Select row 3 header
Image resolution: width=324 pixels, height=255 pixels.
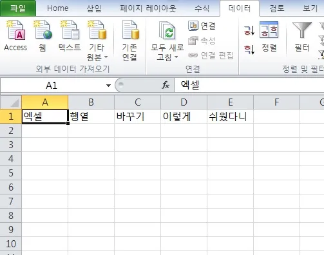click(x=11, y=145)
